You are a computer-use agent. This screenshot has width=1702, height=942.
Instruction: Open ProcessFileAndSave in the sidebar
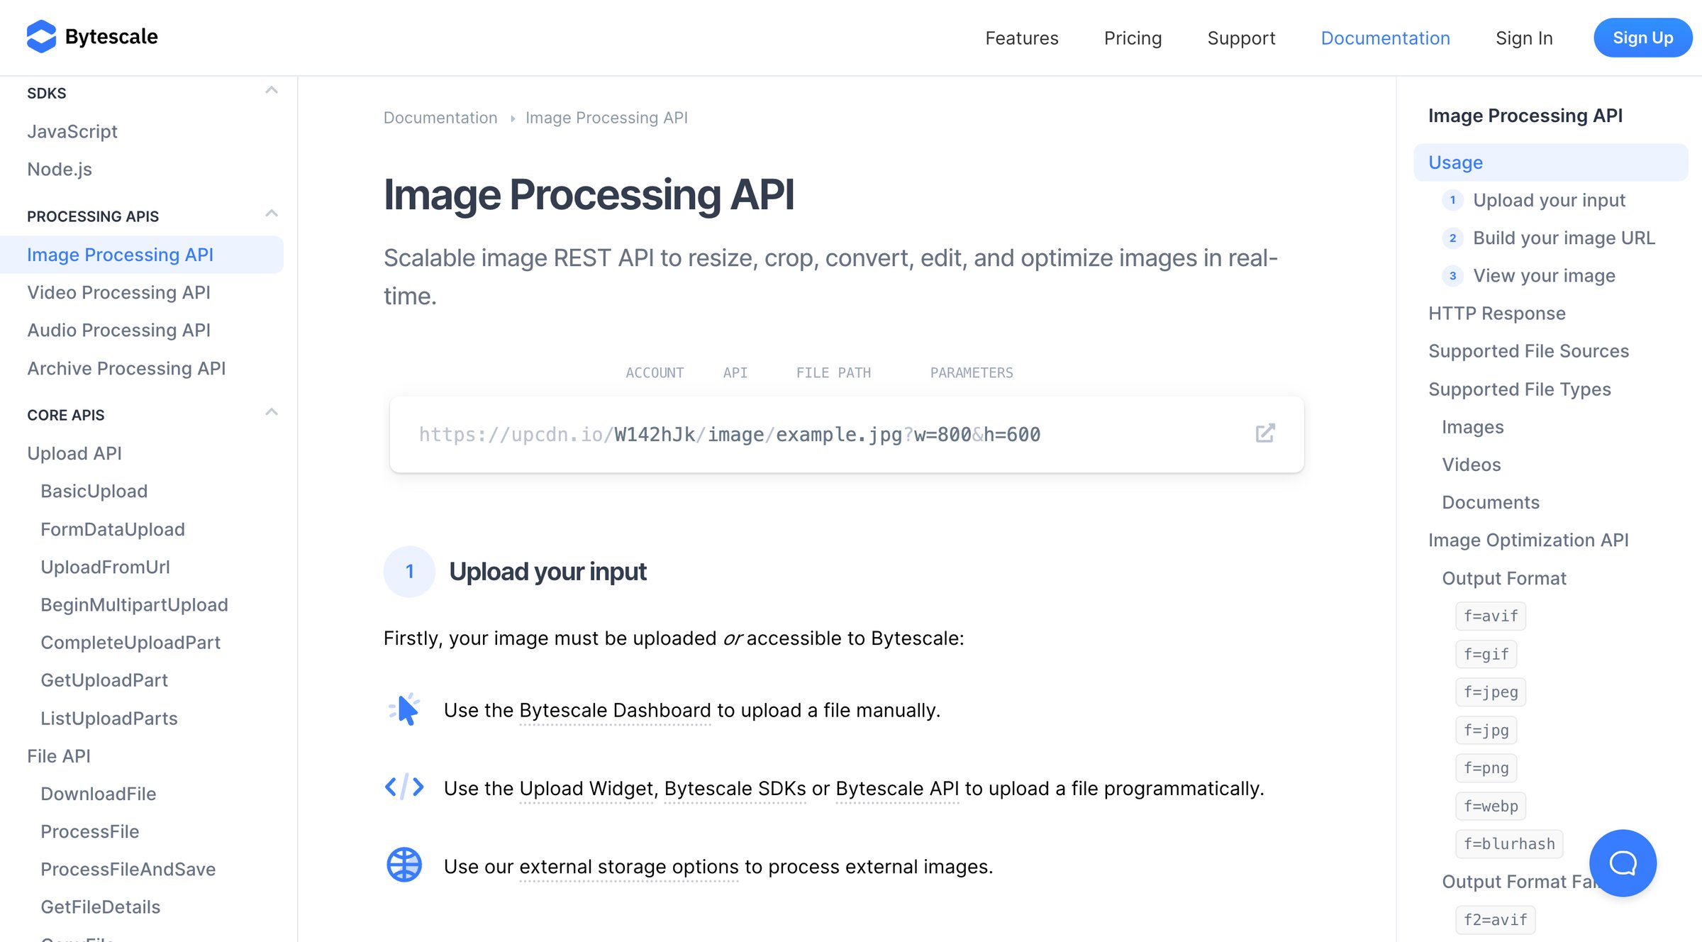[x=128, y=869]
